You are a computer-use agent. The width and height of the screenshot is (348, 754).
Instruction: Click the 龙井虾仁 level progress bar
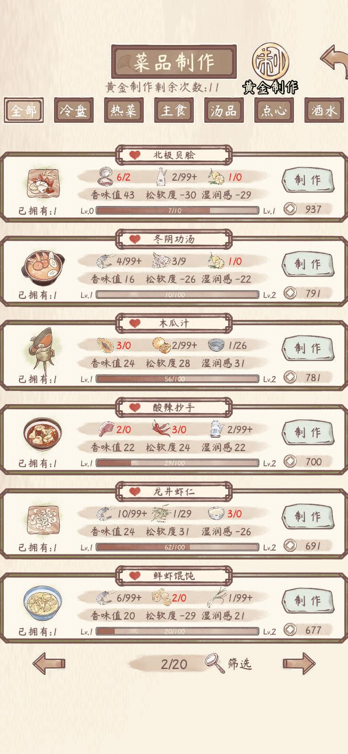click(x=177, y=547)
